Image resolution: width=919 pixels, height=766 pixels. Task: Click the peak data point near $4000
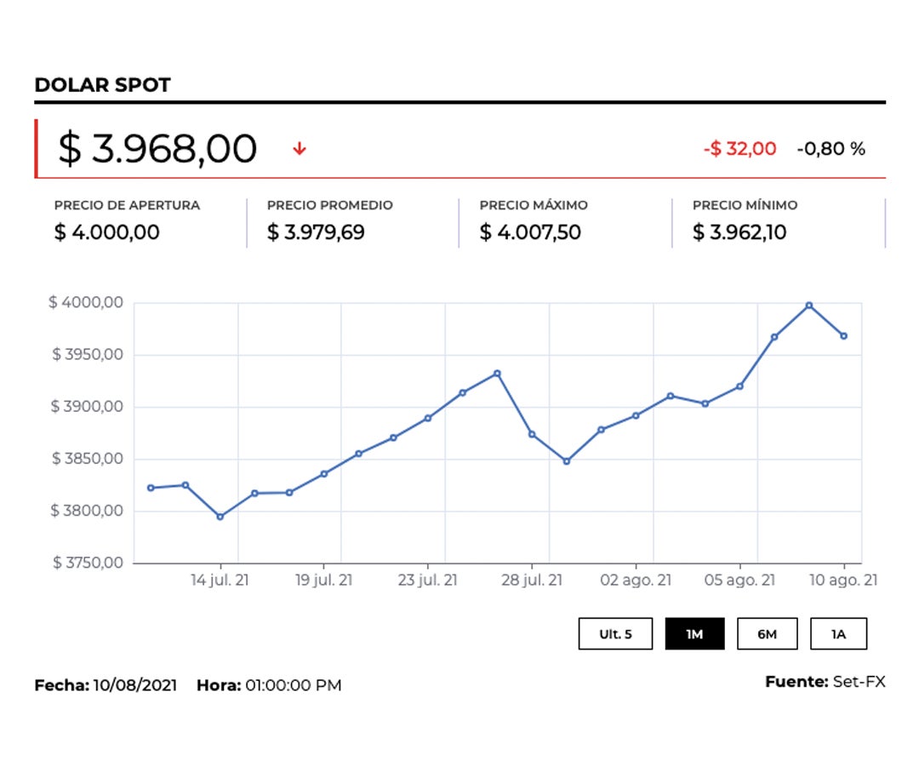808,305
